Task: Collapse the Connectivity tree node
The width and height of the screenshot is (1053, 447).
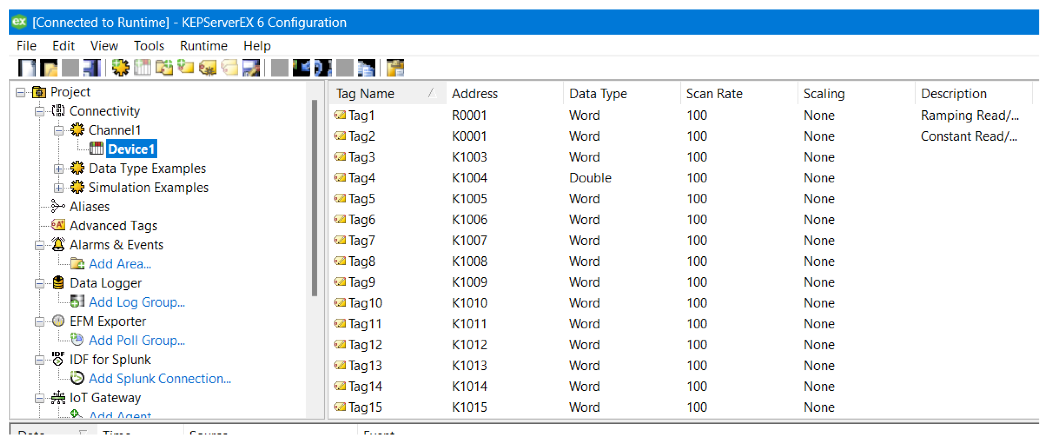Action: 39,111
